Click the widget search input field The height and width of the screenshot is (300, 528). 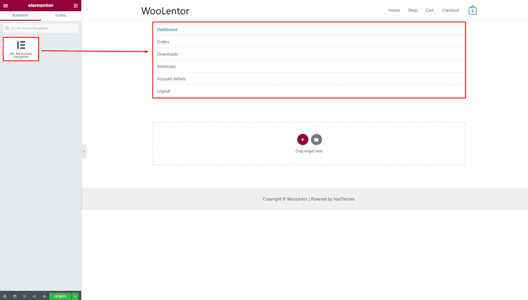pyautogui.click(x=43, y=28)
